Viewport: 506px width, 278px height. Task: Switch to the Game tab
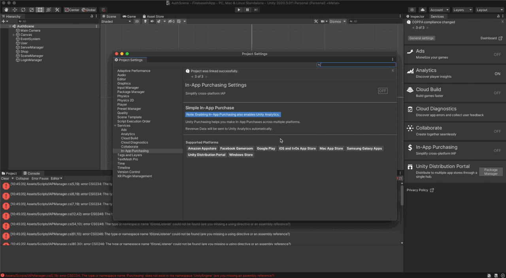coord(129,17)
